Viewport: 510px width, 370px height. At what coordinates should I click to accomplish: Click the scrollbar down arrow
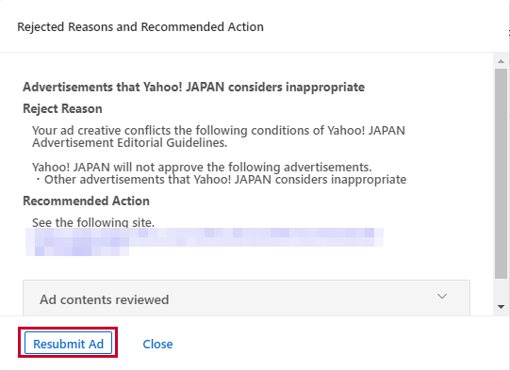click(501, 306)
